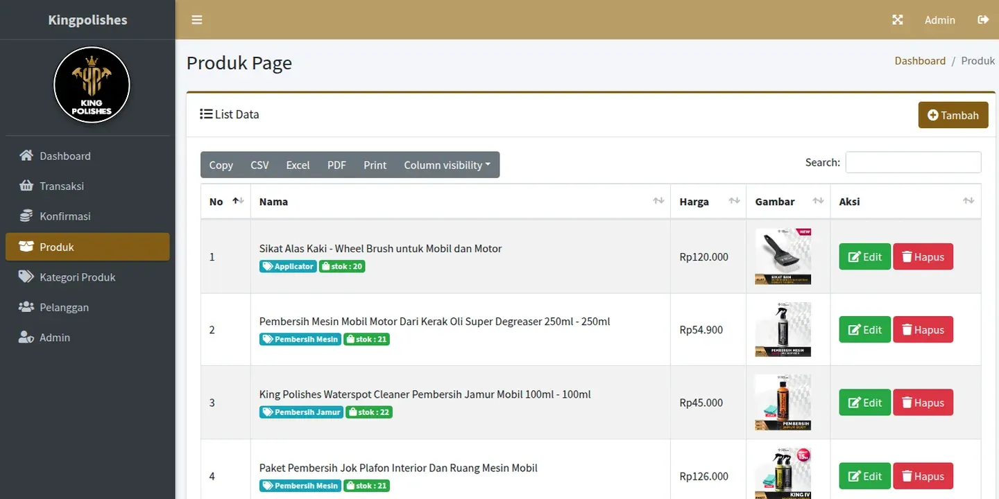
Task: Hapus the Paket Pembersih Jok product
Action: tap(923, 476)
